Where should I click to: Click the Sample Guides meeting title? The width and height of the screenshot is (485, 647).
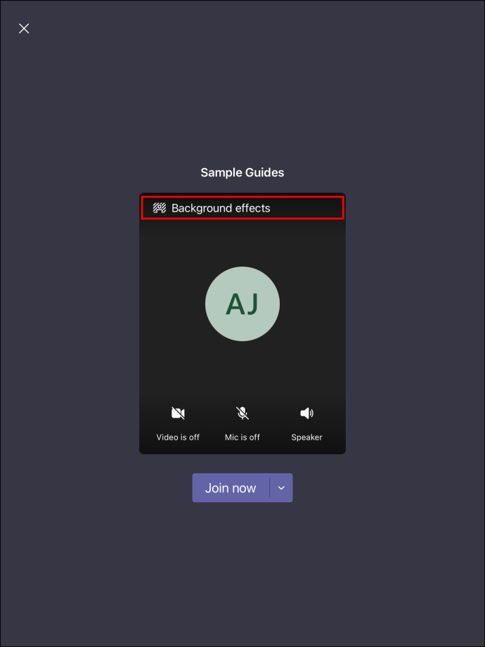coord(242,172)
